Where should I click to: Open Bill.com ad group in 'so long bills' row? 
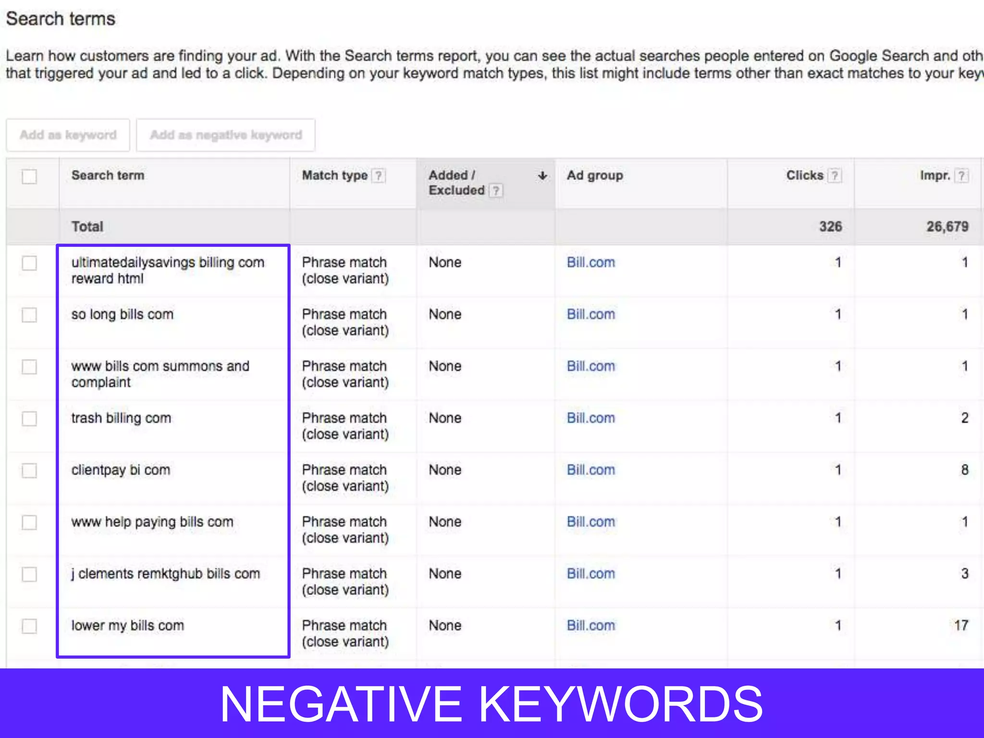tap(591, 314)
